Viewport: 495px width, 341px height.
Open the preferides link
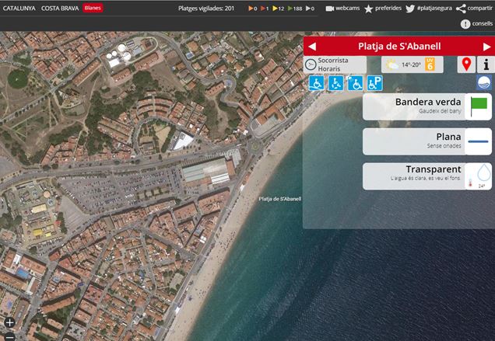(388, 9)
